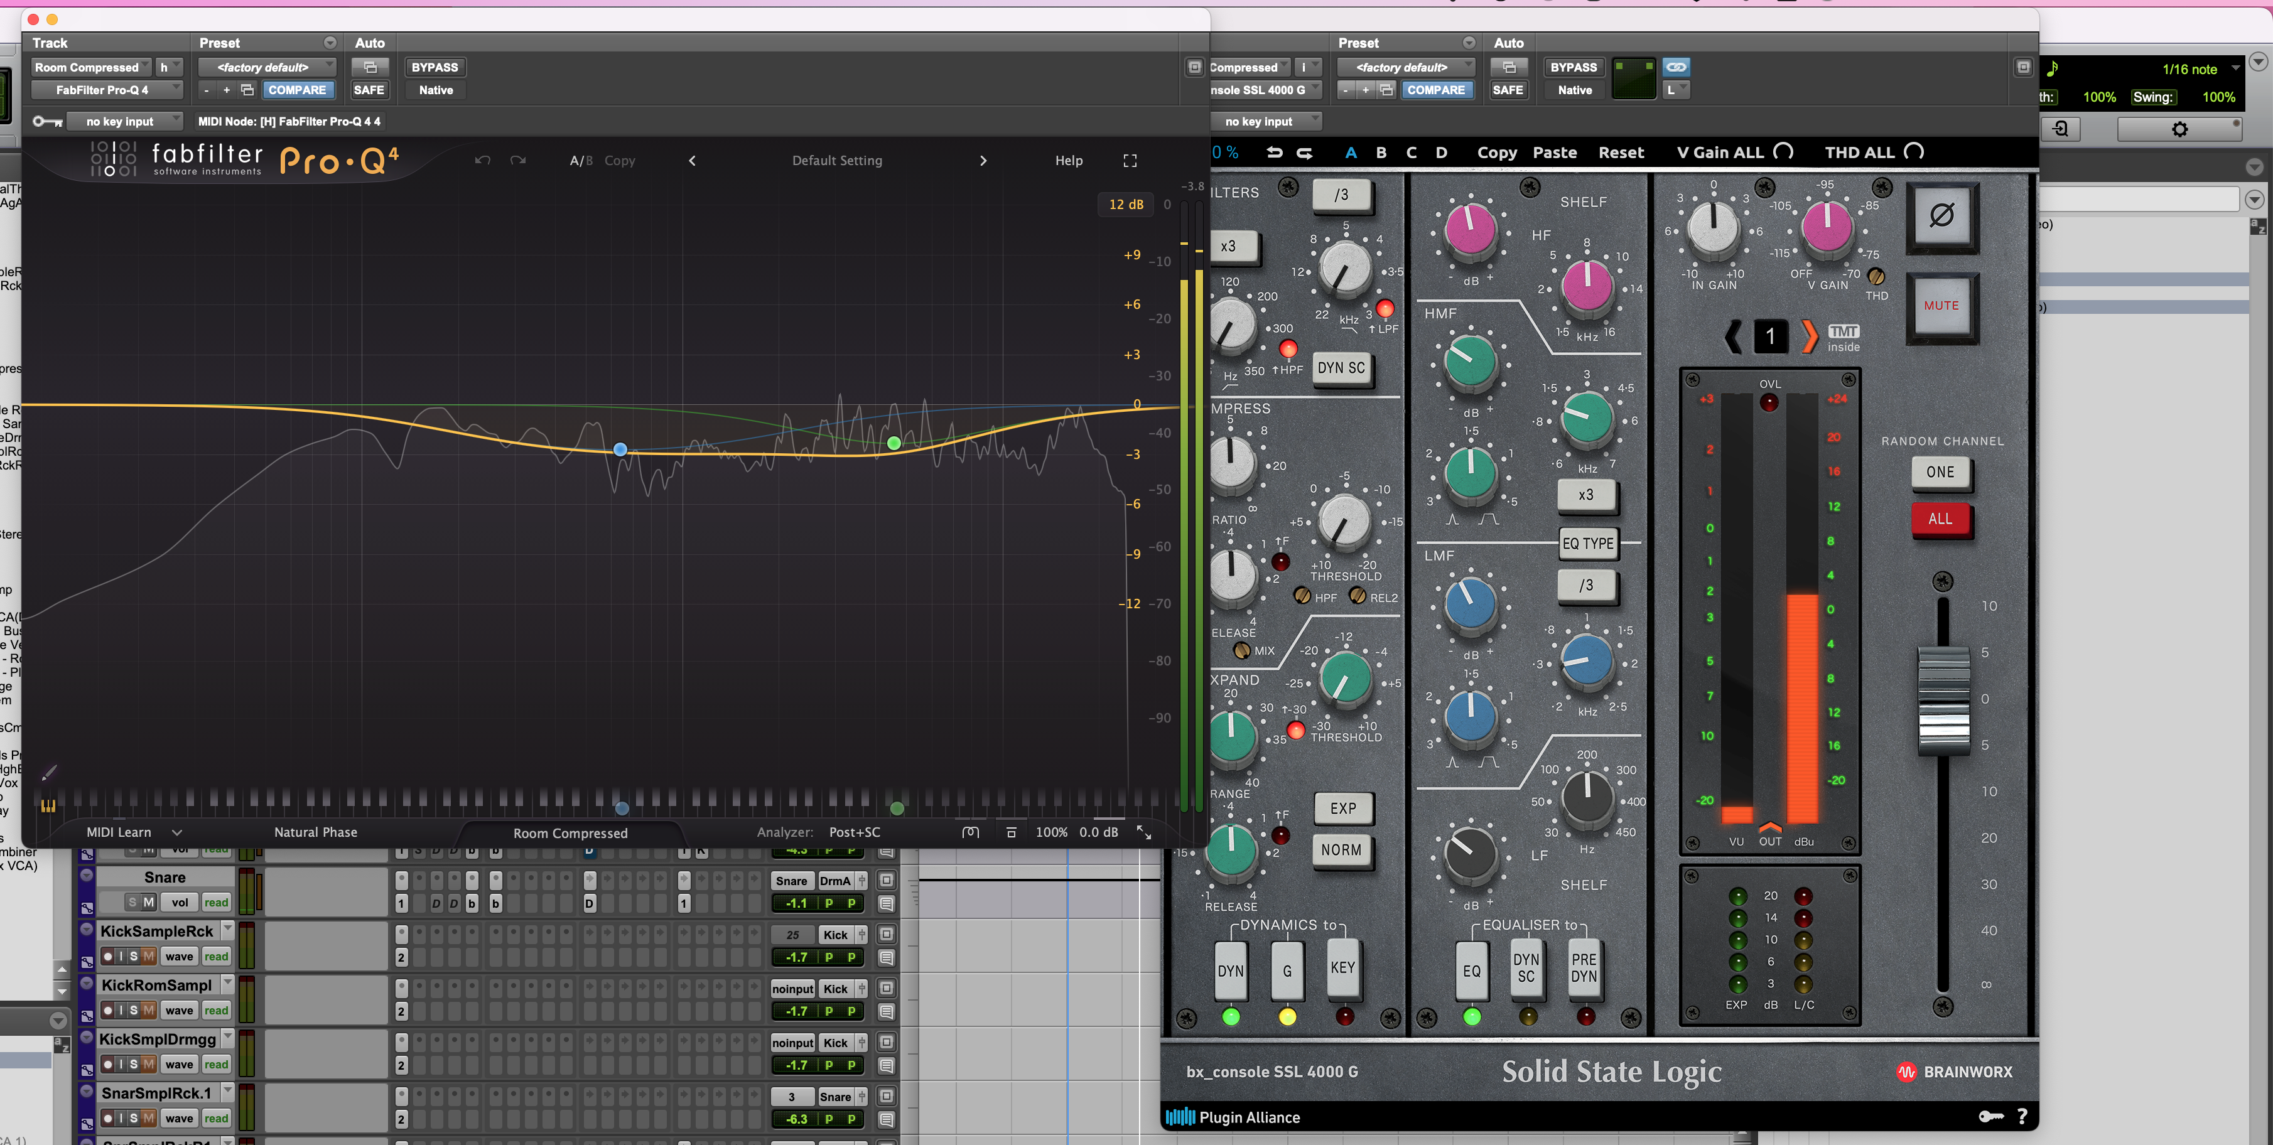The image size is (2273, 1145).
Task: Go to next preset in Pro-Q 4
Action: pyautogui.click(x=983, y=161)
